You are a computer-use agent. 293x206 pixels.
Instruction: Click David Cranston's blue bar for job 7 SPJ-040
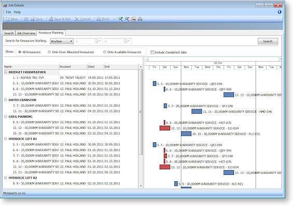pos(165,106)
